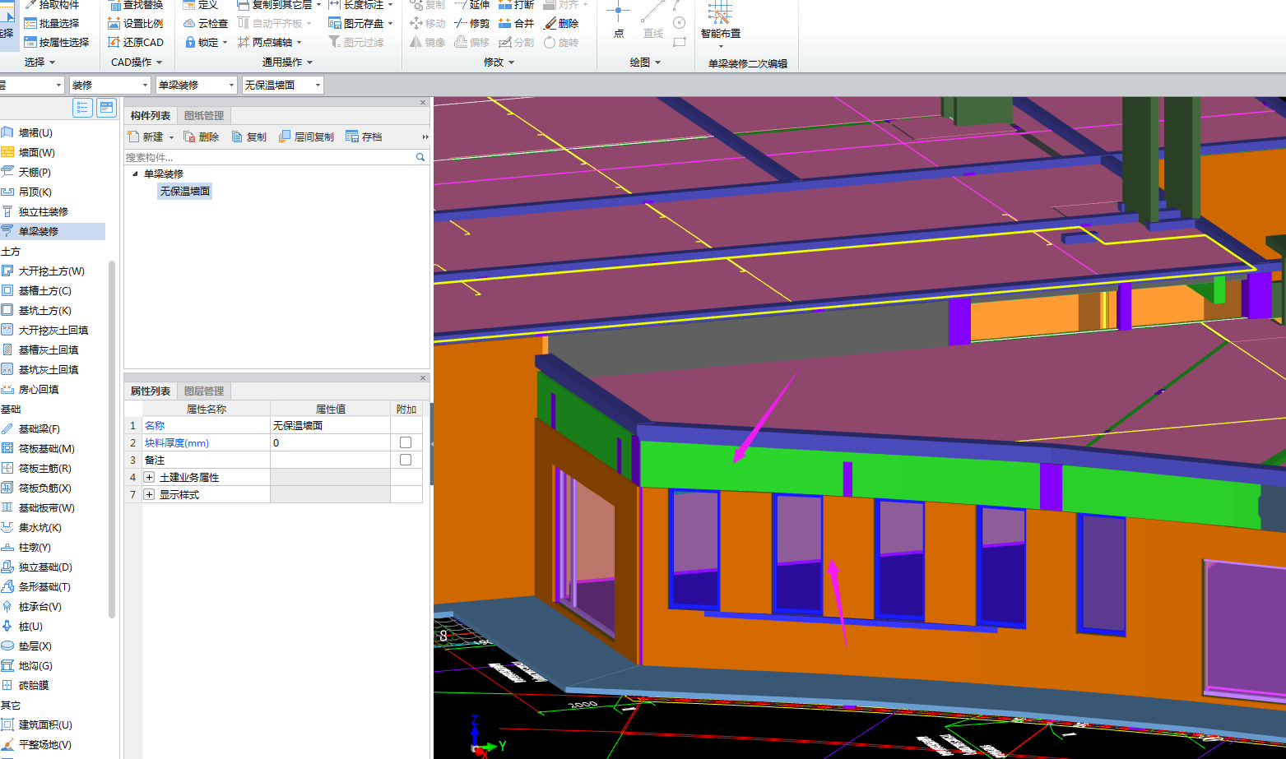Screen dimensions: 1286x759
Task: Switch to 图纸管理 tab
Action: click(x=203, y=115)
